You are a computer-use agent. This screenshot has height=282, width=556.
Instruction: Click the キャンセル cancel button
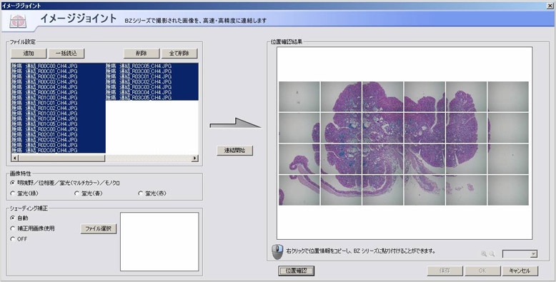tap(520, 271)
